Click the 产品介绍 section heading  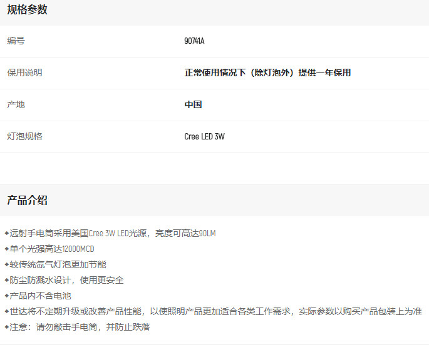(27, 201)
